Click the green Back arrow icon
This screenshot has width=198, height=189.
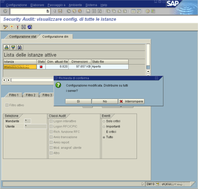69,11
